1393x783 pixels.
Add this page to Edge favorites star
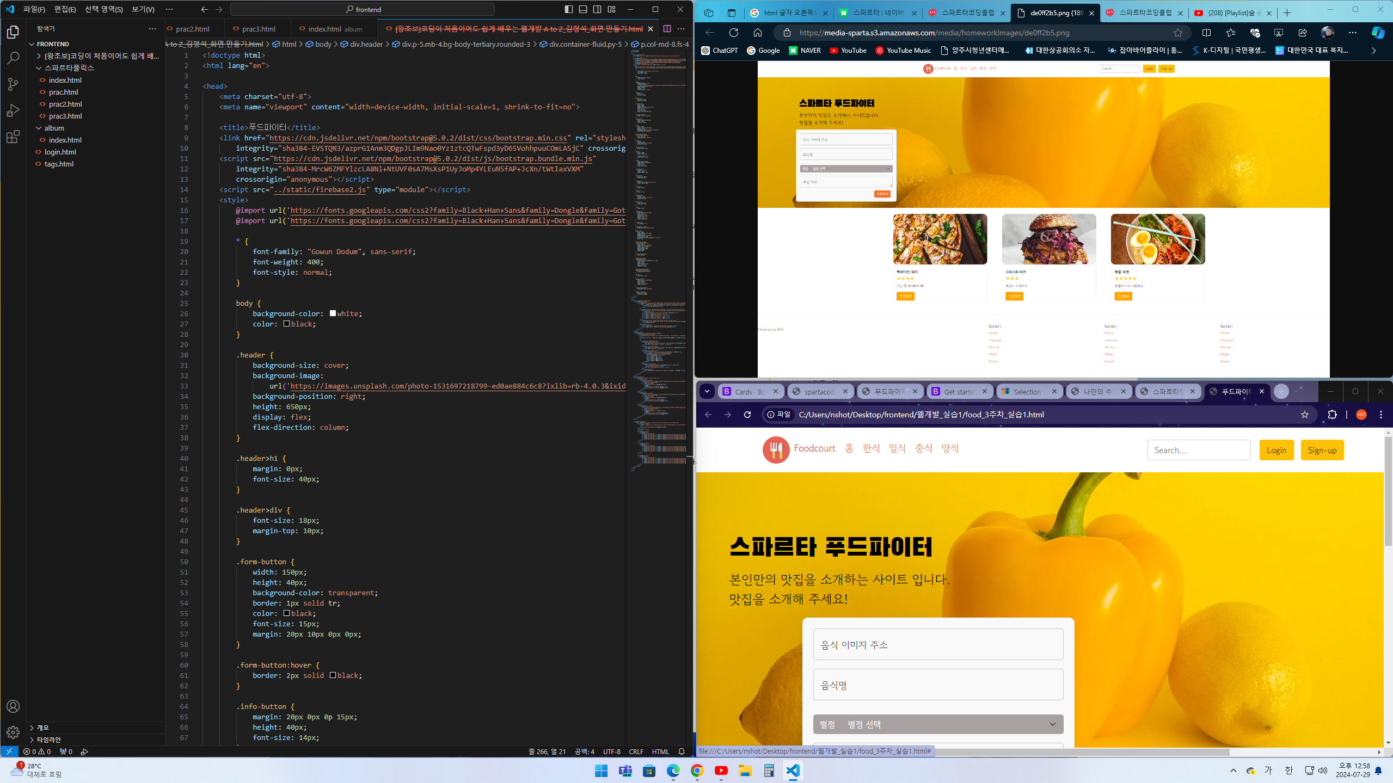pos(1178,33)
